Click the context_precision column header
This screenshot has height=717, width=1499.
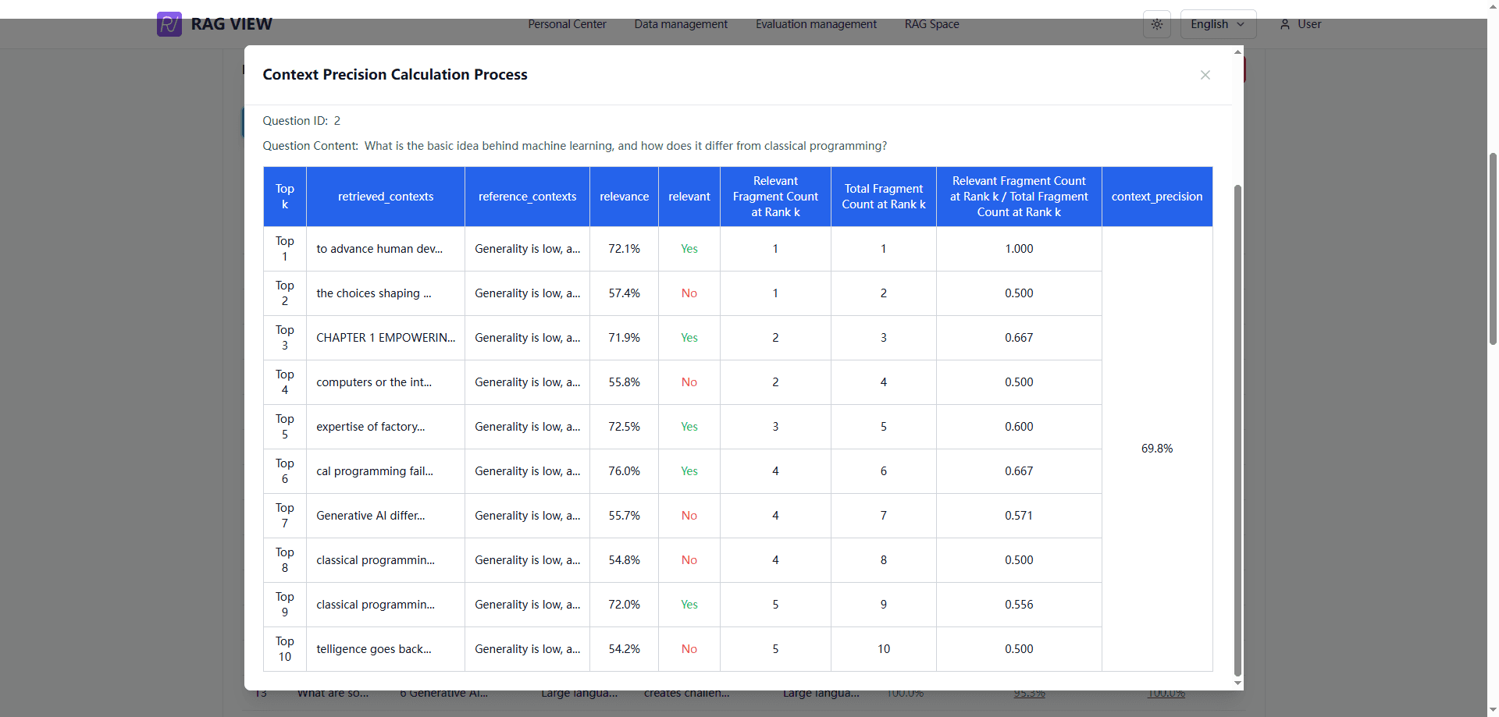click(x=1156, y=197)
